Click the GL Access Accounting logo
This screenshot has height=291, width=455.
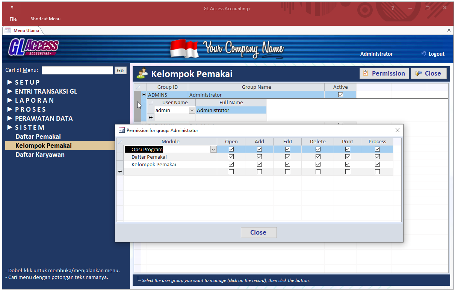click(x=34, y=48)
